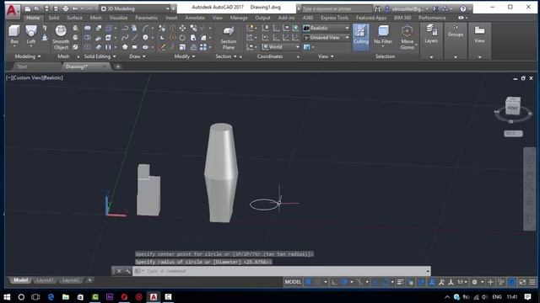The width and height of the screenshot is (540, 303).
Task: Switch to the Solid ribbon tab
Action: tap(54, 18)
